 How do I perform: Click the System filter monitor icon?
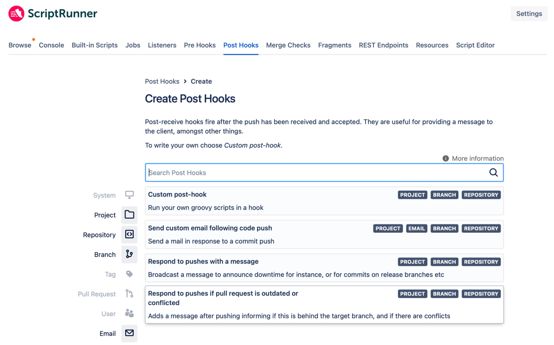[x=130, y=195]
